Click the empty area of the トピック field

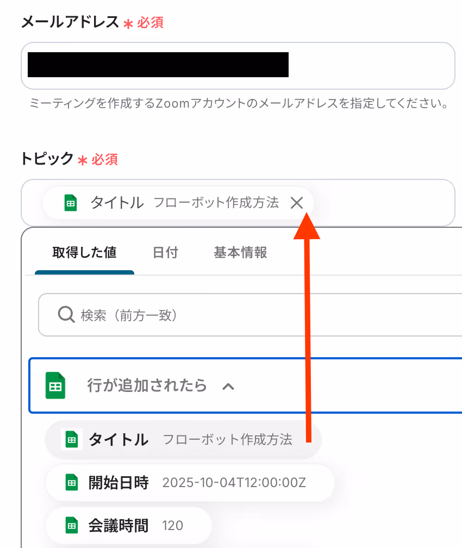[384, 203]
